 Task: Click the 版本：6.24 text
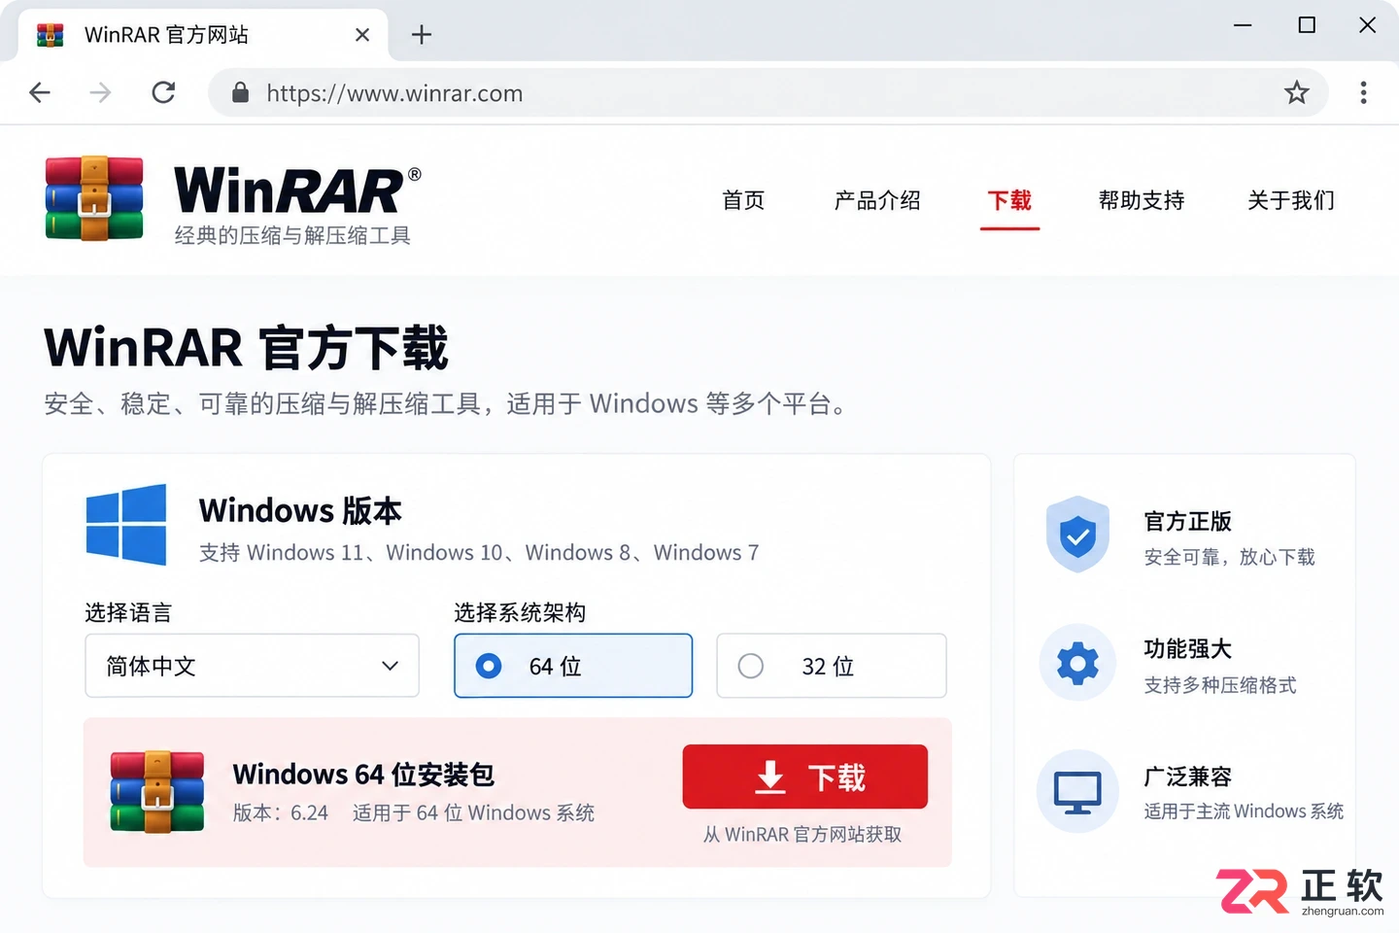[281, 812]
